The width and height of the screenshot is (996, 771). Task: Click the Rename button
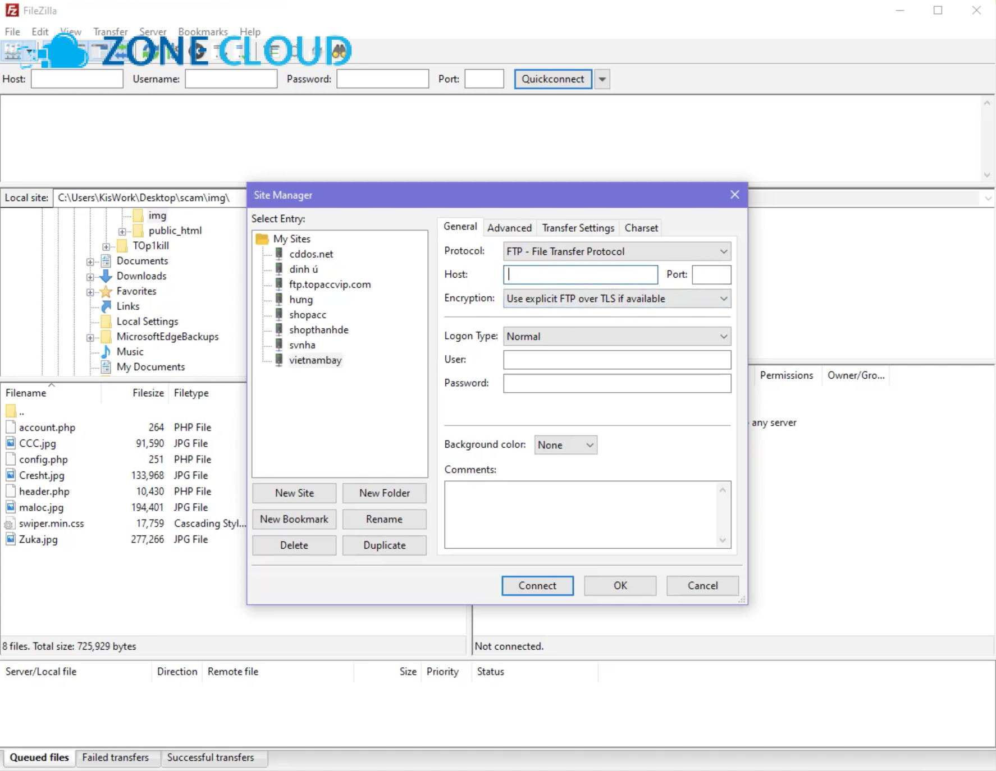pyautogui.click(x=385, y=519)
